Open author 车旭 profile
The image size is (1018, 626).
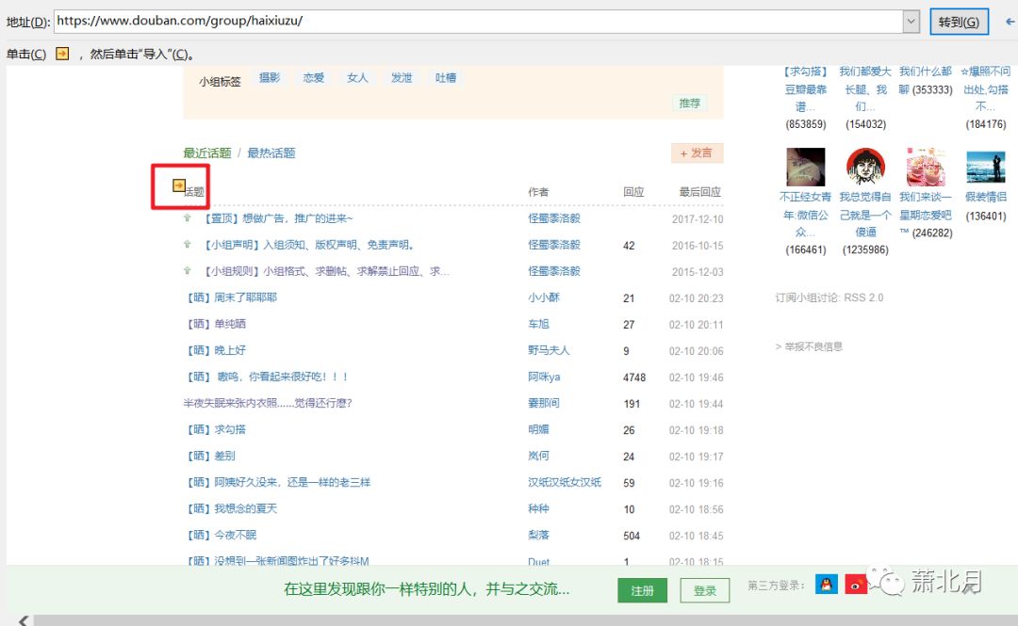pyautogui.click(x=538, y=324)
